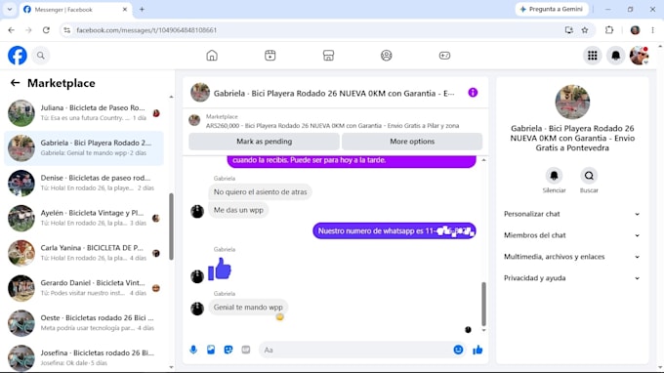
Task: Click the conversation list scrollbar
Action: [171, 227]
